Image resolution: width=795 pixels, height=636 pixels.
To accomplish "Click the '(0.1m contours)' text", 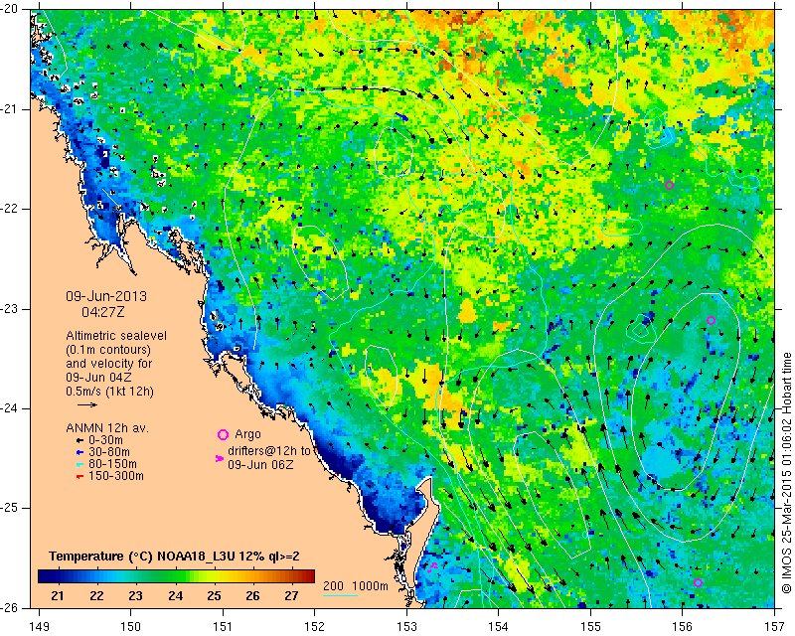I will pyautogui.click(x=108, y=350).
